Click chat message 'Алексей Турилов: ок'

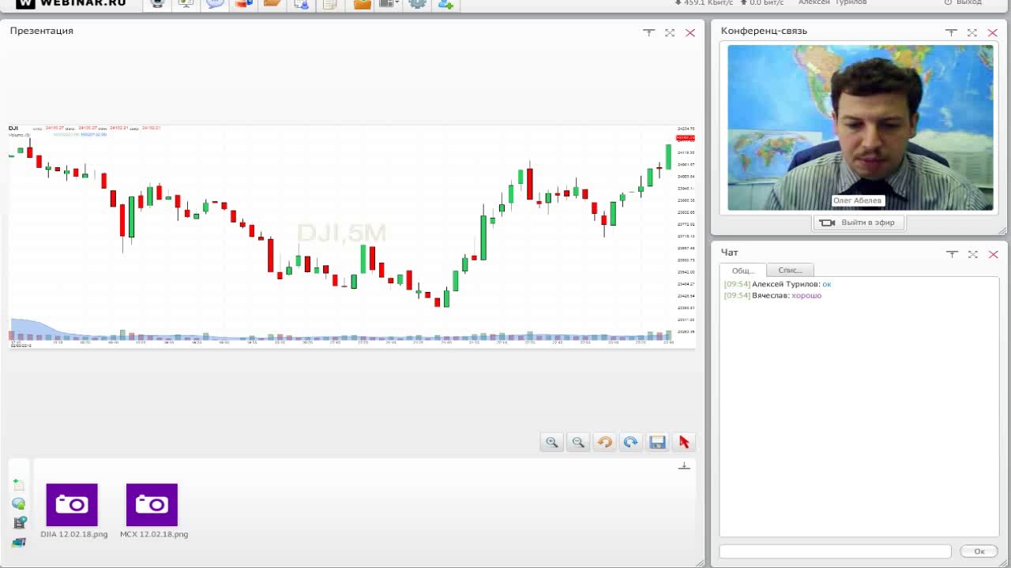(x=778, y=284)
